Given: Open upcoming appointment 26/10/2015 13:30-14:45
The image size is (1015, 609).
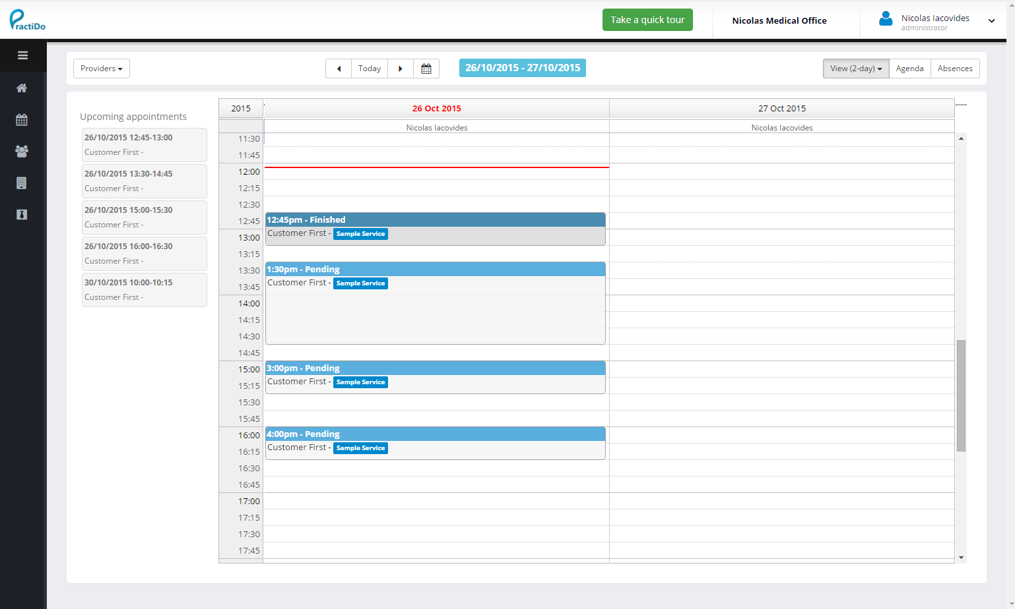Looking at the screenshot, I should [x=145, y=181].
